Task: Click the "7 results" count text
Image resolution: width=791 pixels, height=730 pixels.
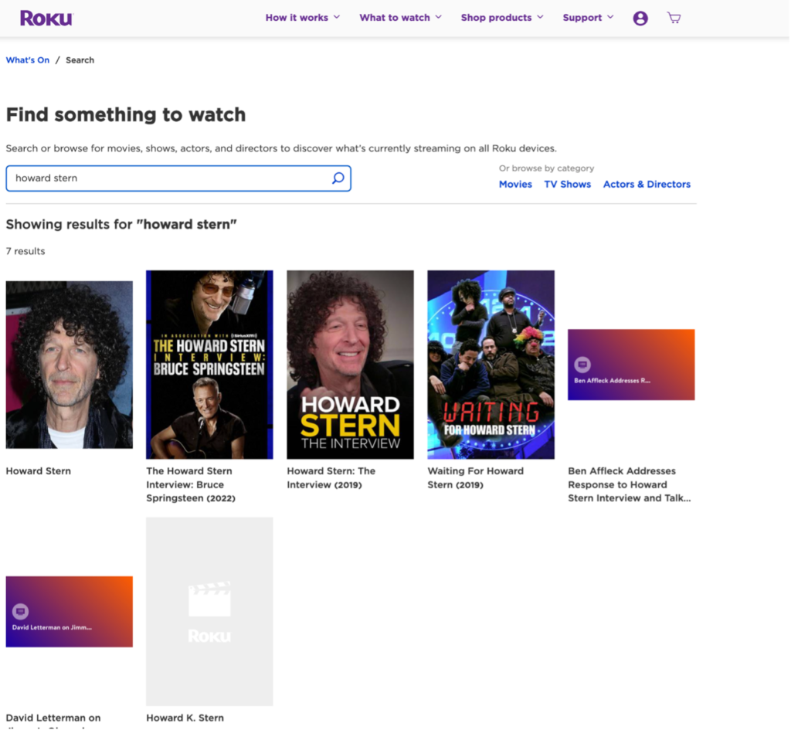Action: (25, 251)
